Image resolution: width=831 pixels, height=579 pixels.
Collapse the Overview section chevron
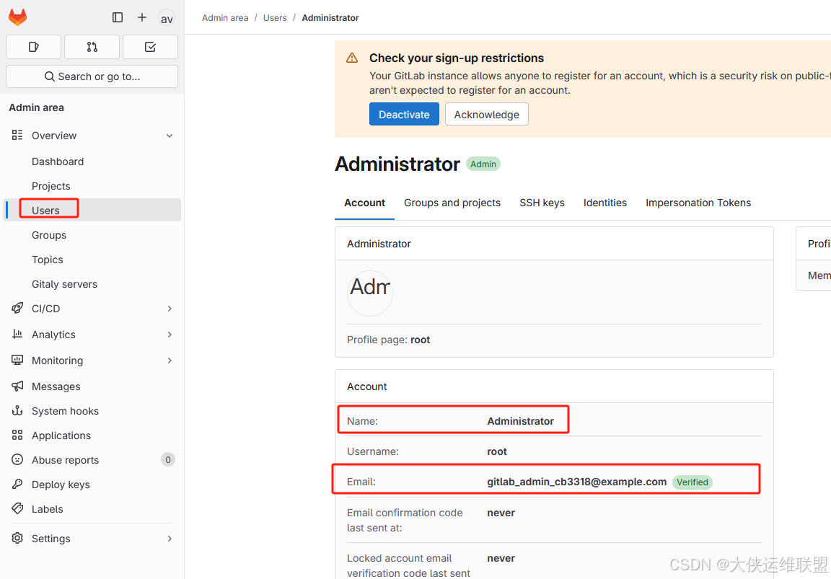[170, 136]
